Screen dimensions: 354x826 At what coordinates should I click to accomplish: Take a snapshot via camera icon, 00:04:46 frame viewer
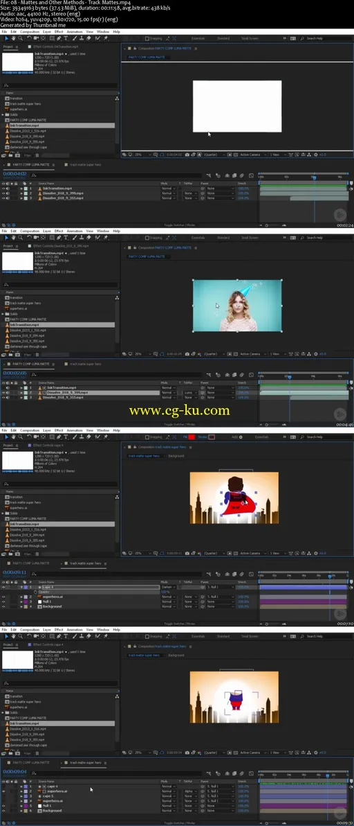pyautogui.click(x=187, y=354)
